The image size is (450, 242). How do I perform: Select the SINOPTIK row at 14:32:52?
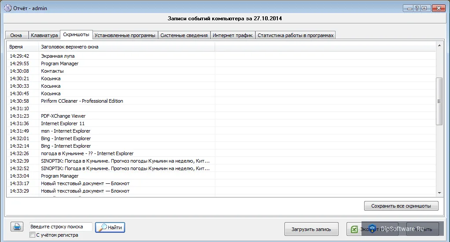coord(221,168)
